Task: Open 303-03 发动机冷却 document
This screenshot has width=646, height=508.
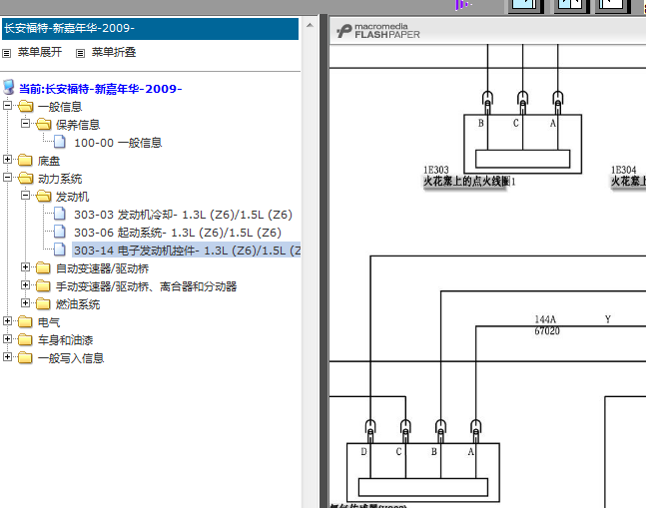Action: [x=184, y=215]
